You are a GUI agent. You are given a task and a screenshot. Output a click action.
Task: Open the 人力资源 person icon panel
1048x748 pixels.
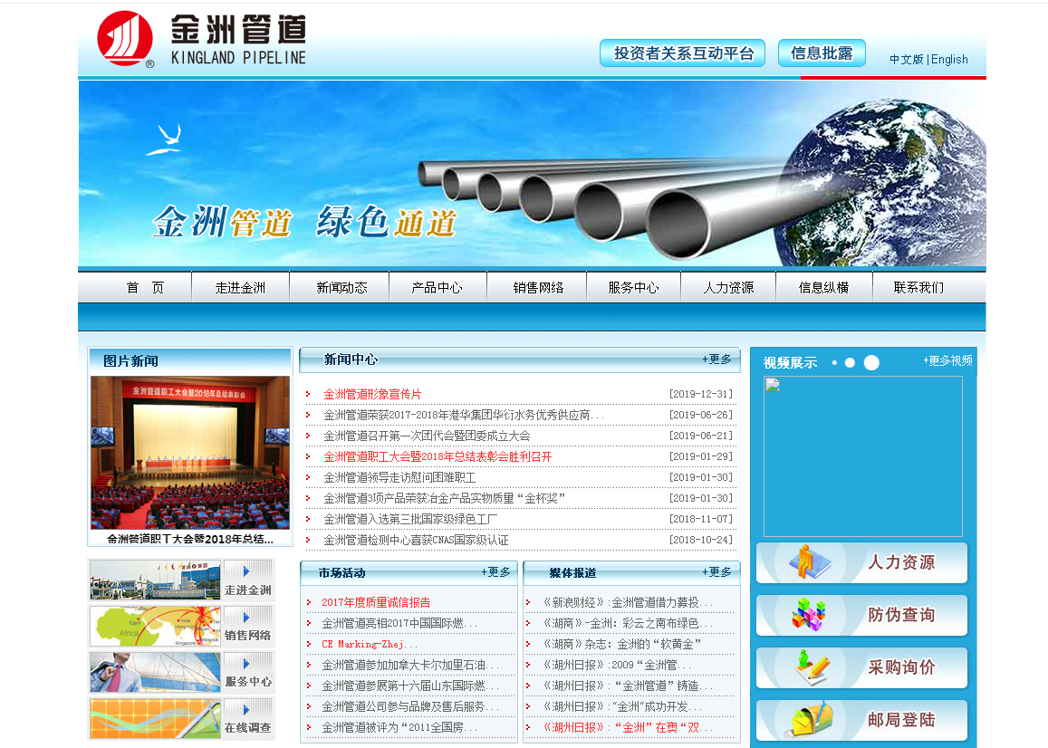pyautogui.click(x=810, y=562)
